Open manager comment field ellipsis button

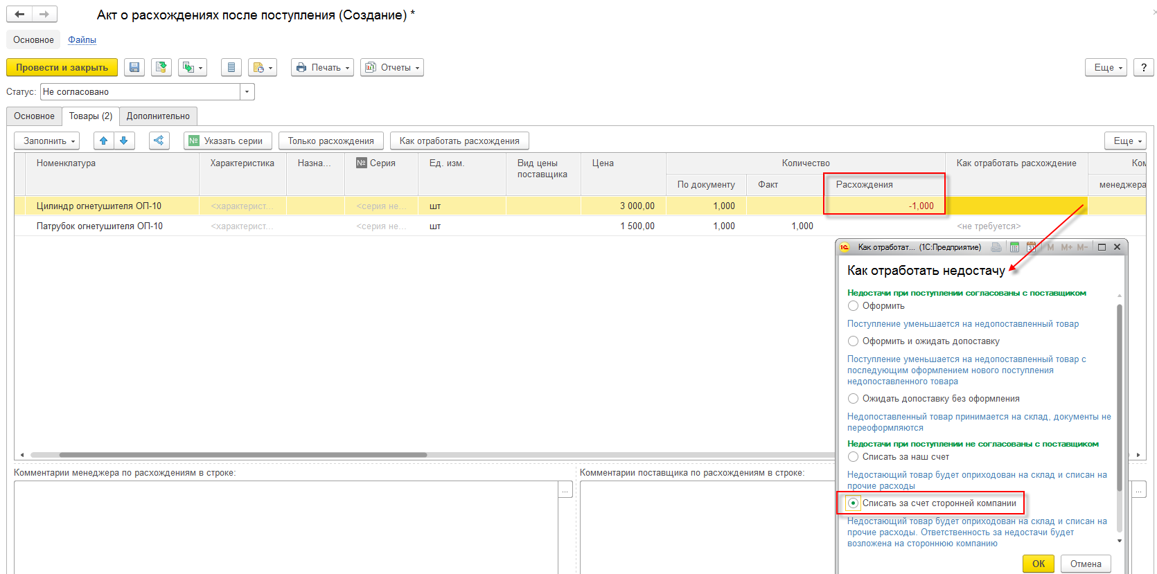click(x=566, y=490)
